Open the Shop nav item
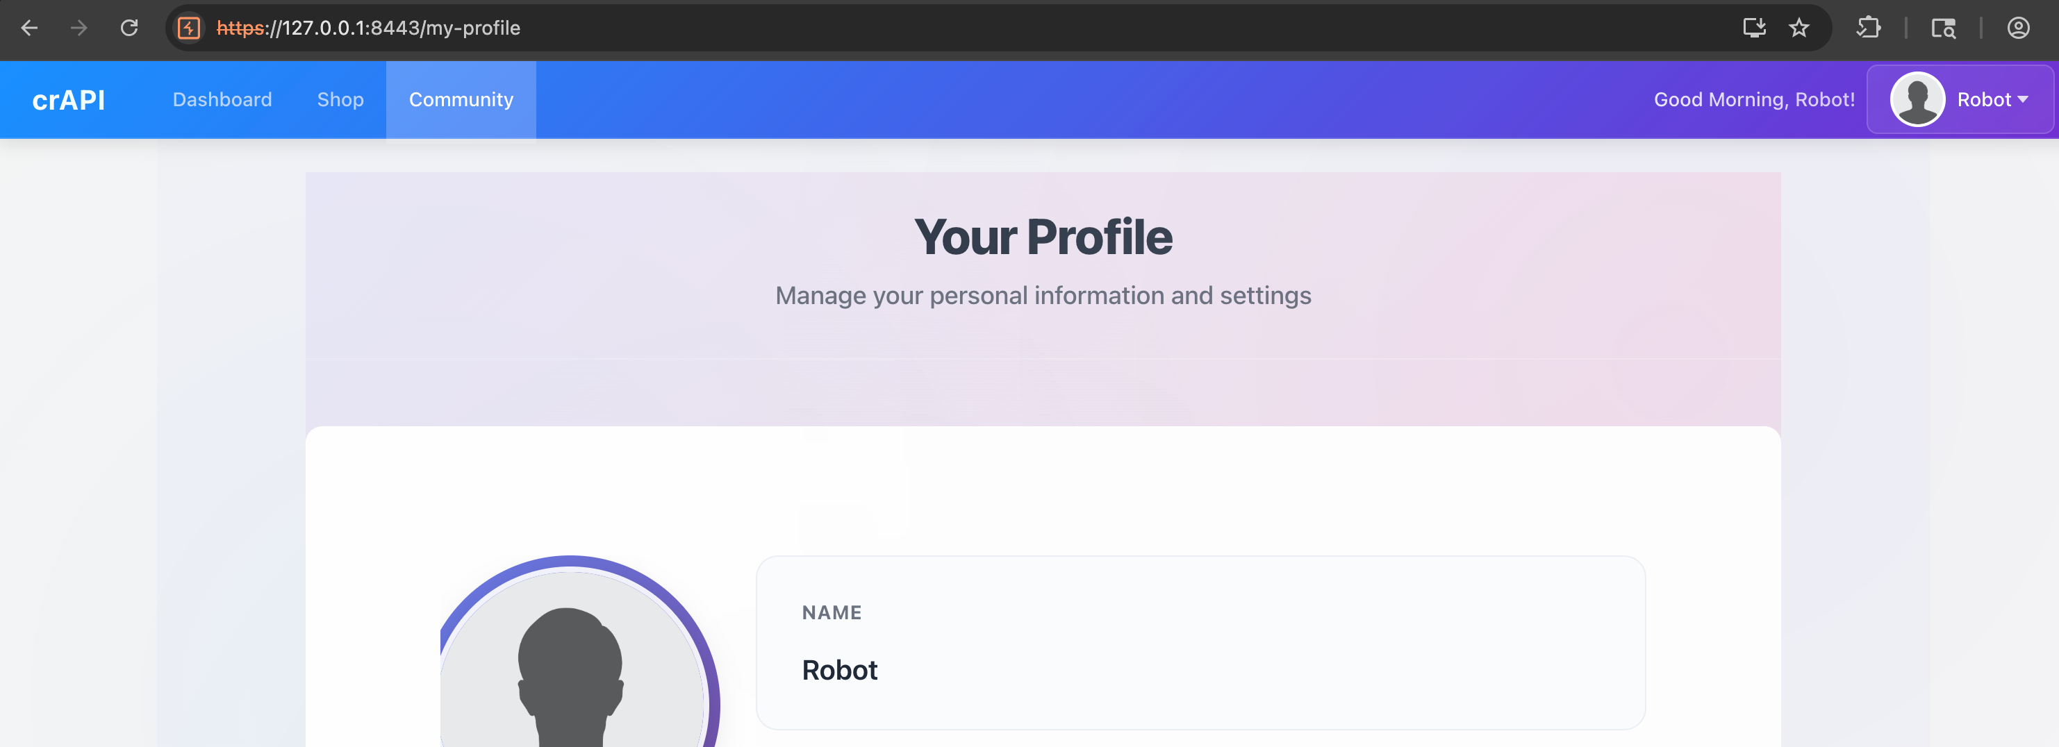This screenshot has width=2059, height=747. tap(340, 100)
